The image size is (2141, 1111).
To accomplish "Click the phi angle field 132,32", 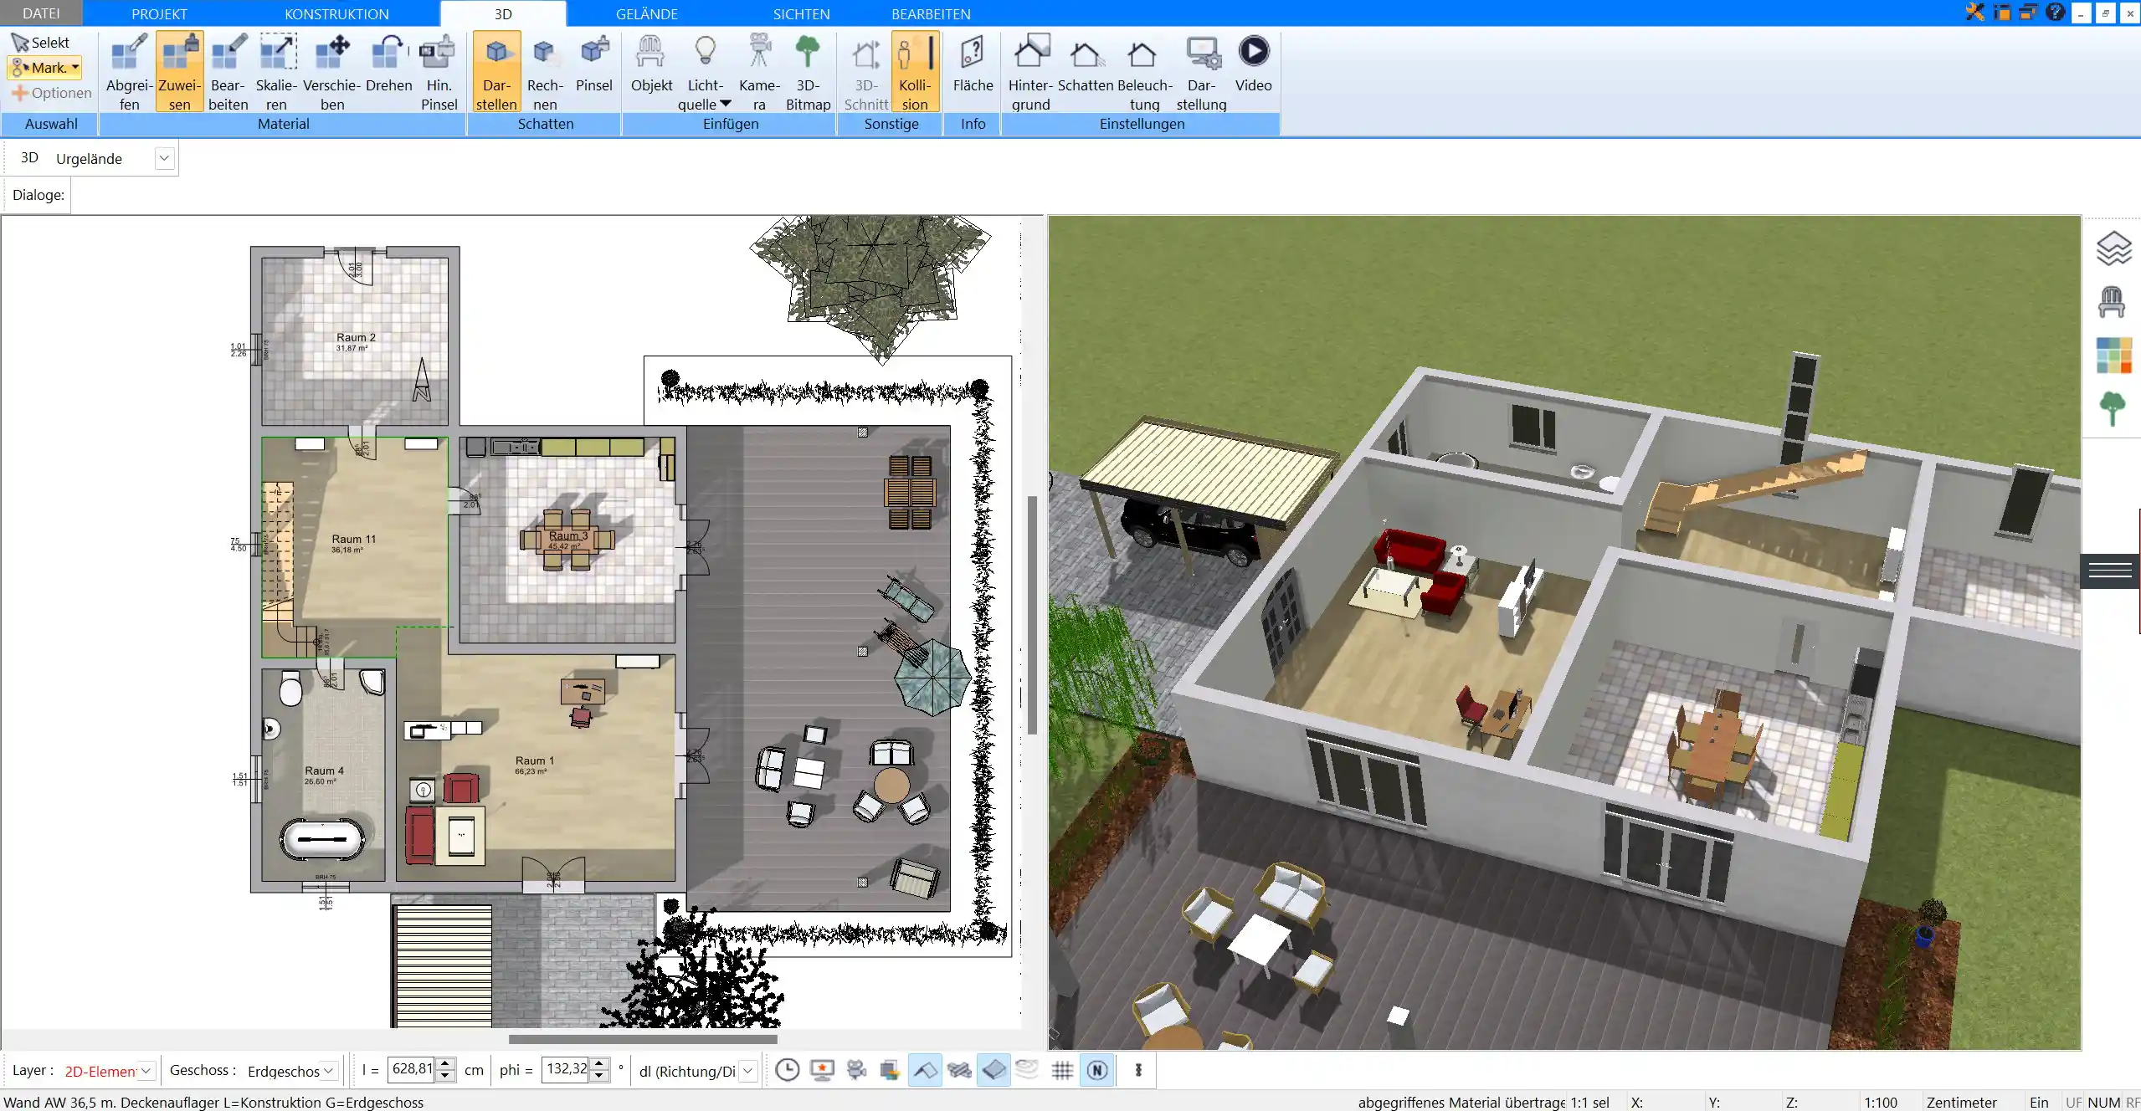I will tap(566, 1069).
